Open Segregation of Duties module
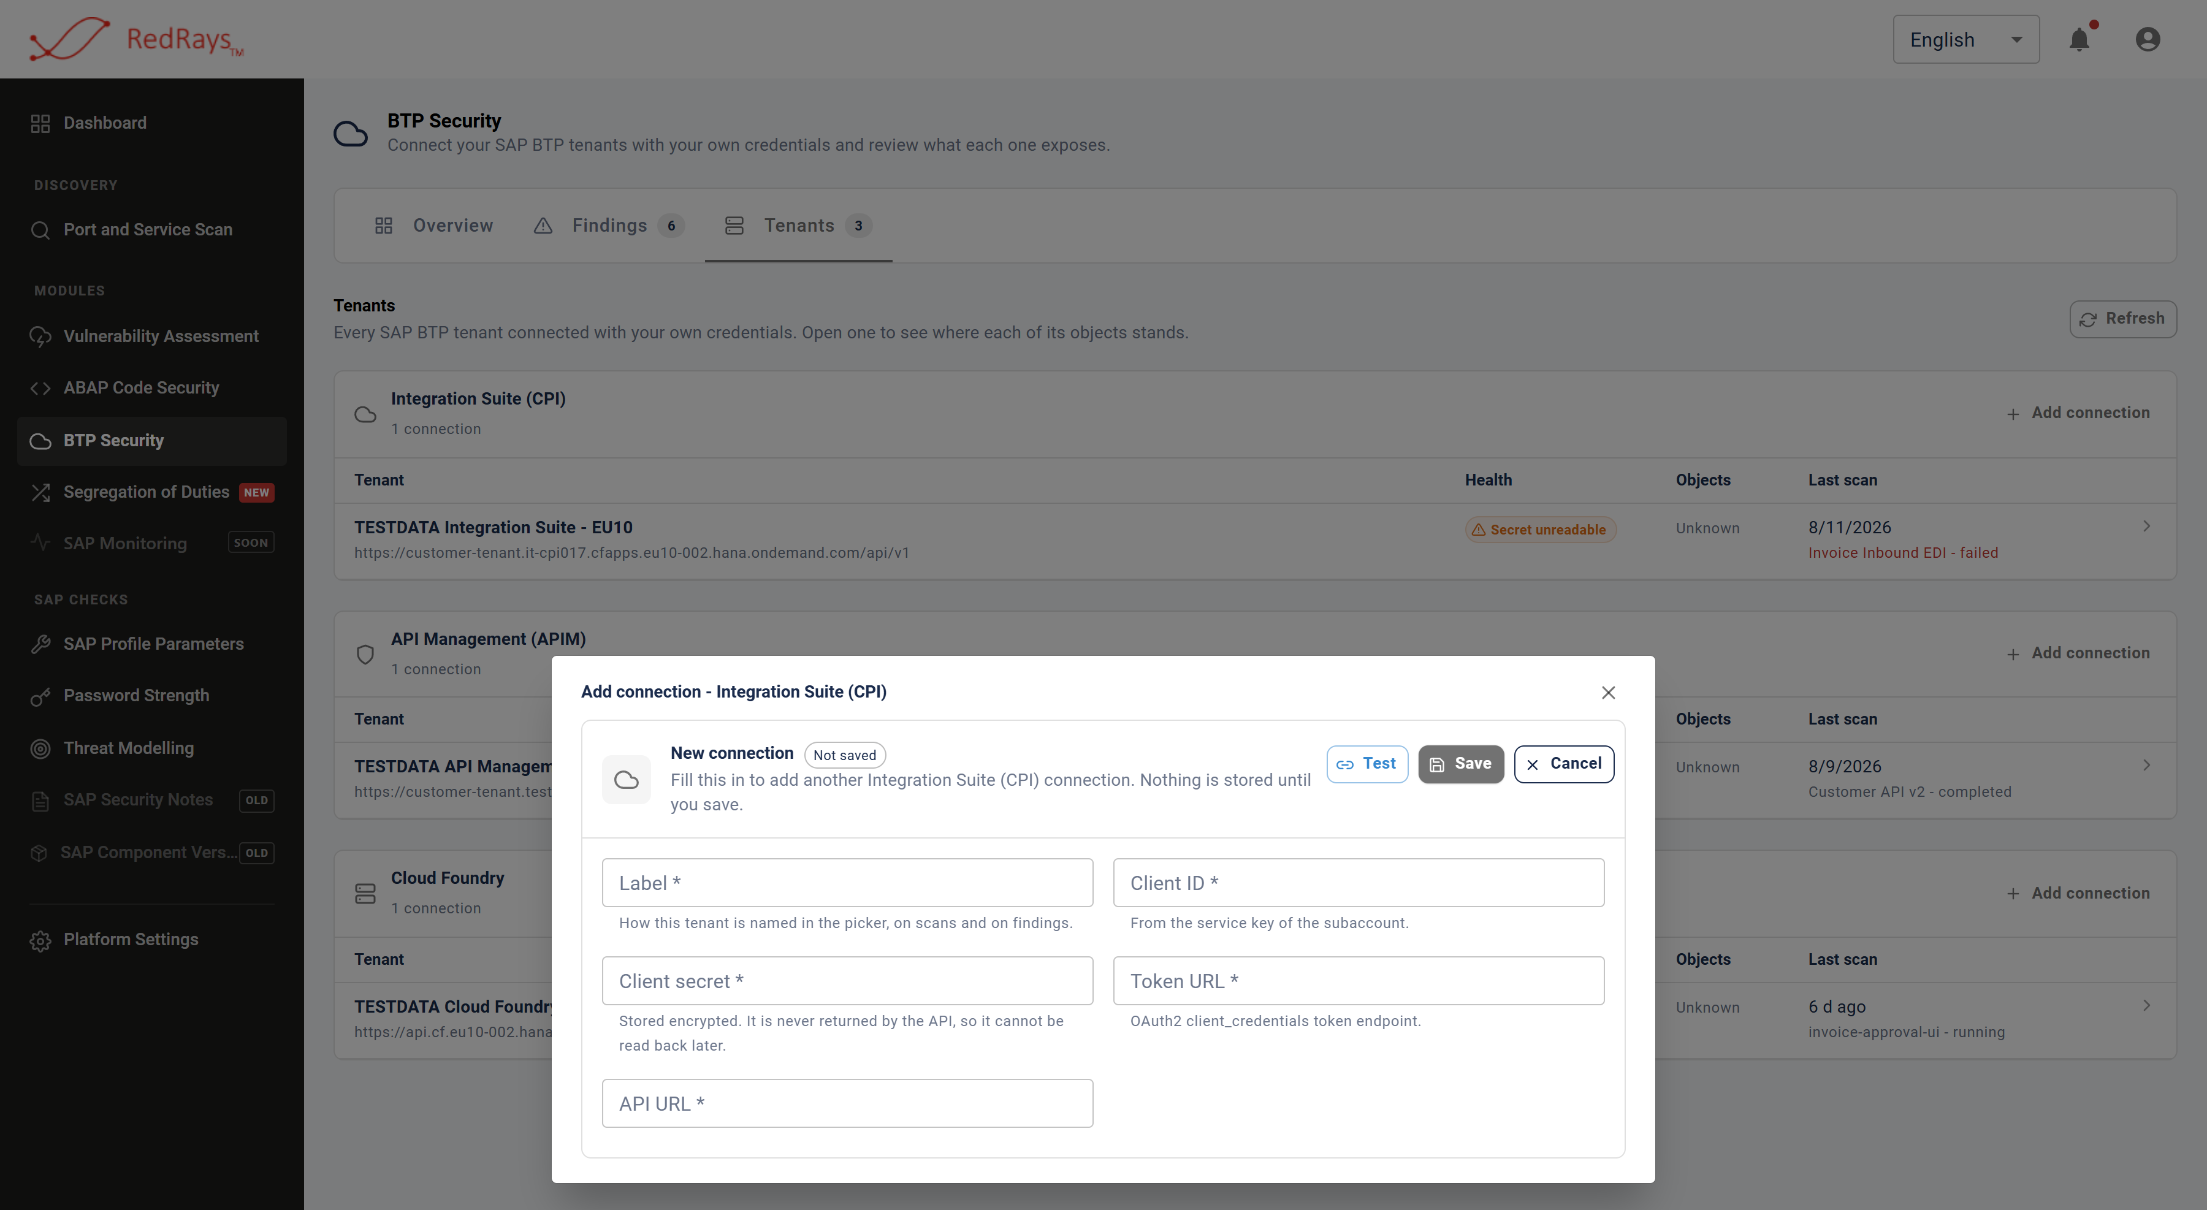This screenshot has width=2207, height=1210. click(x=151, y=492)
